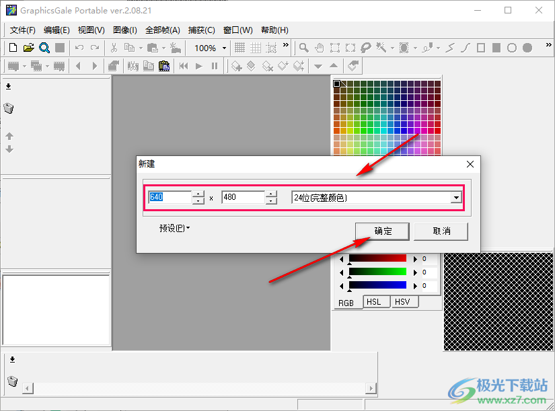
Task: Open a file with the folder icon
Action: pos(29,48)
